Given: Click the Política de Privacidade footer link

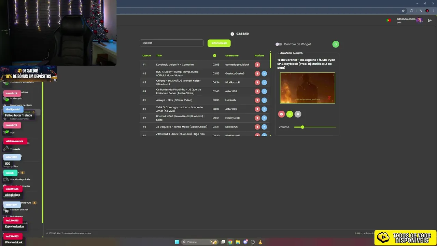Looking at the screenshot, I should coord(365,233).
